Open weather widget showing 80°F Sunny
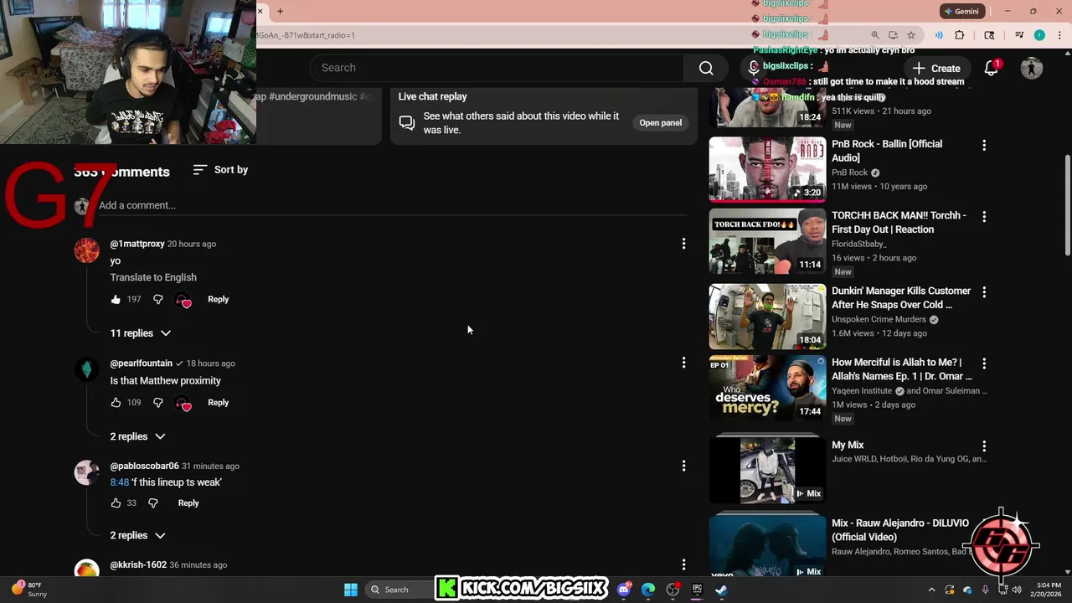 coord(28,590)
